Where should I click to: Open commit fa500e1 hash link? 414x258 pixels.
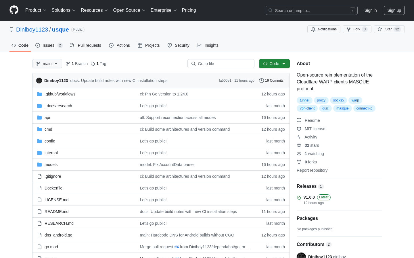(225, 81)
